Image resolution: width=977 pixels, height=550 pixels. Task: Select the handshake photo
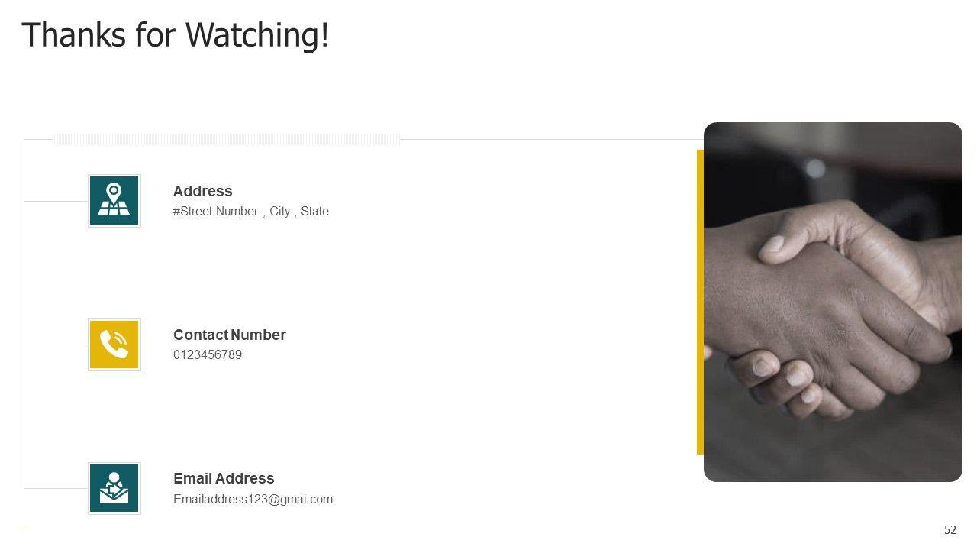tap(833, 302)
